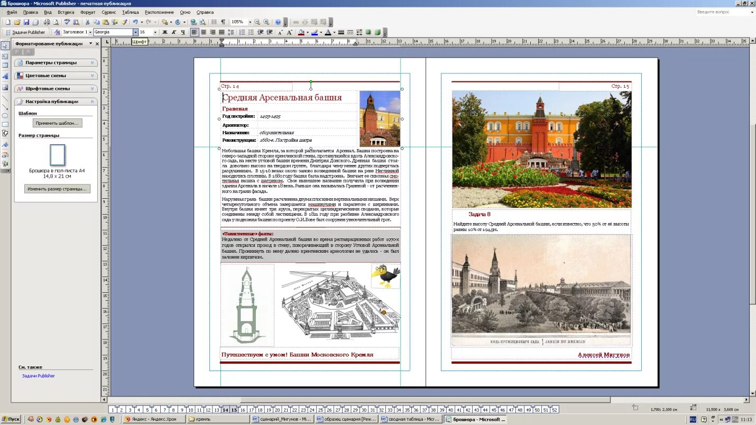The image size is (756, 425).
Task: Collapse the Настройка публикации section
Action: [56, 101]
